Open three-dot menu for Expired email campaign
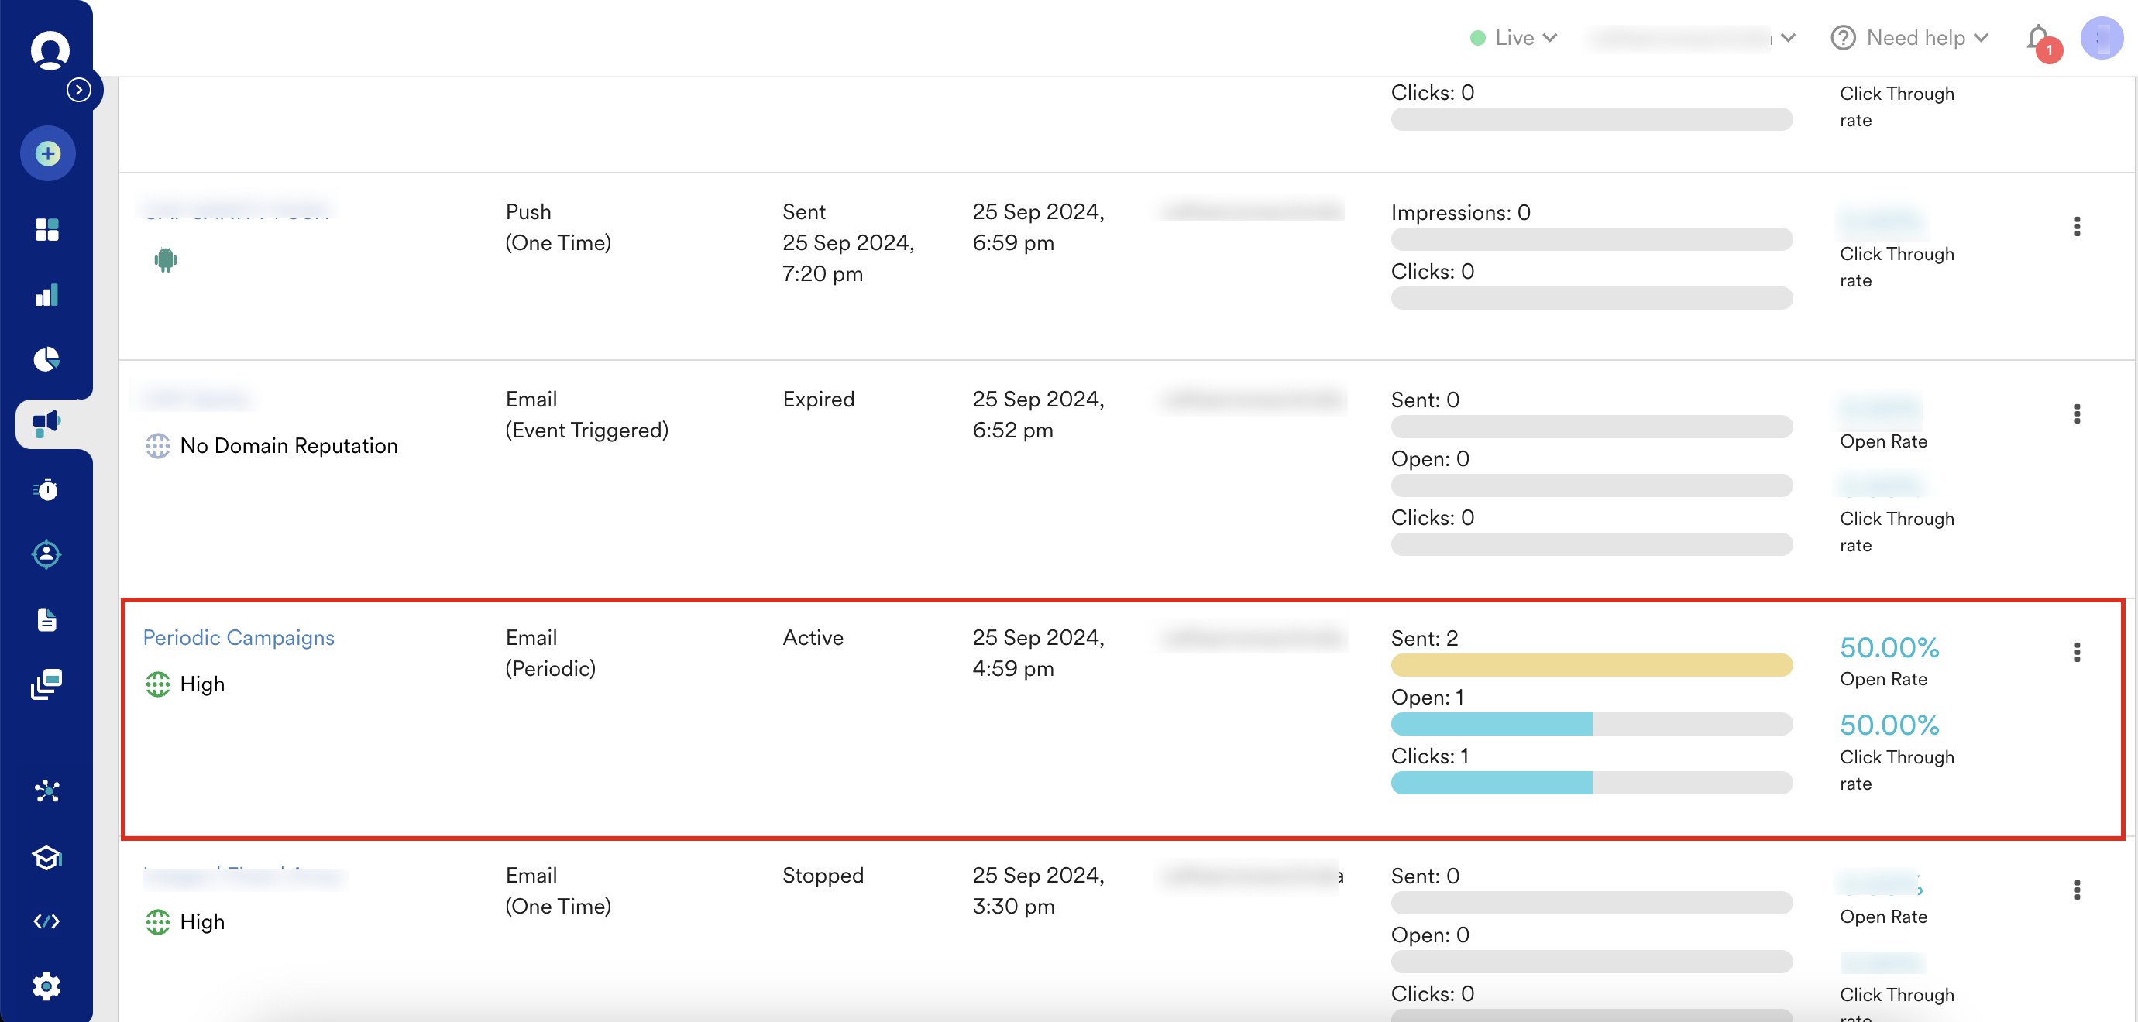2138x1022 pixels. [2077, 414]
